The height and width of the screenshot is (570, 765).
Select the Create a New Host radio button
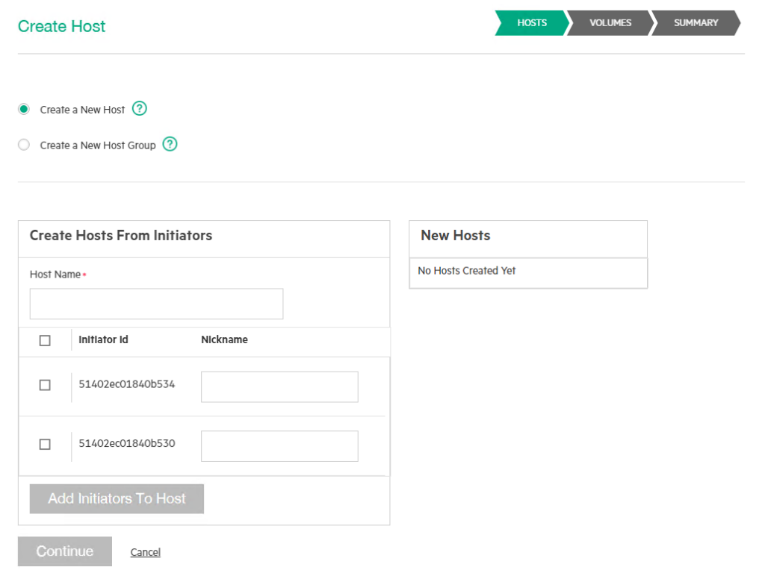click(x=25, y=110)
